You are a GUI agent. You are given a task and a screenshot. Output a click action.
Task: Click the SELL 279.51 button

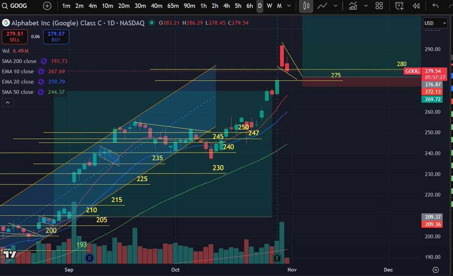(14, 37)
